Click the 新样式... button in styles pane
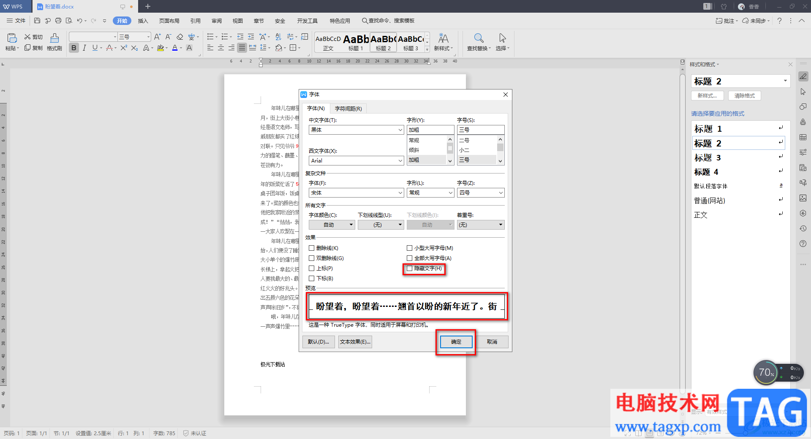This screenshot has height=439, width=811. point(708,96)
